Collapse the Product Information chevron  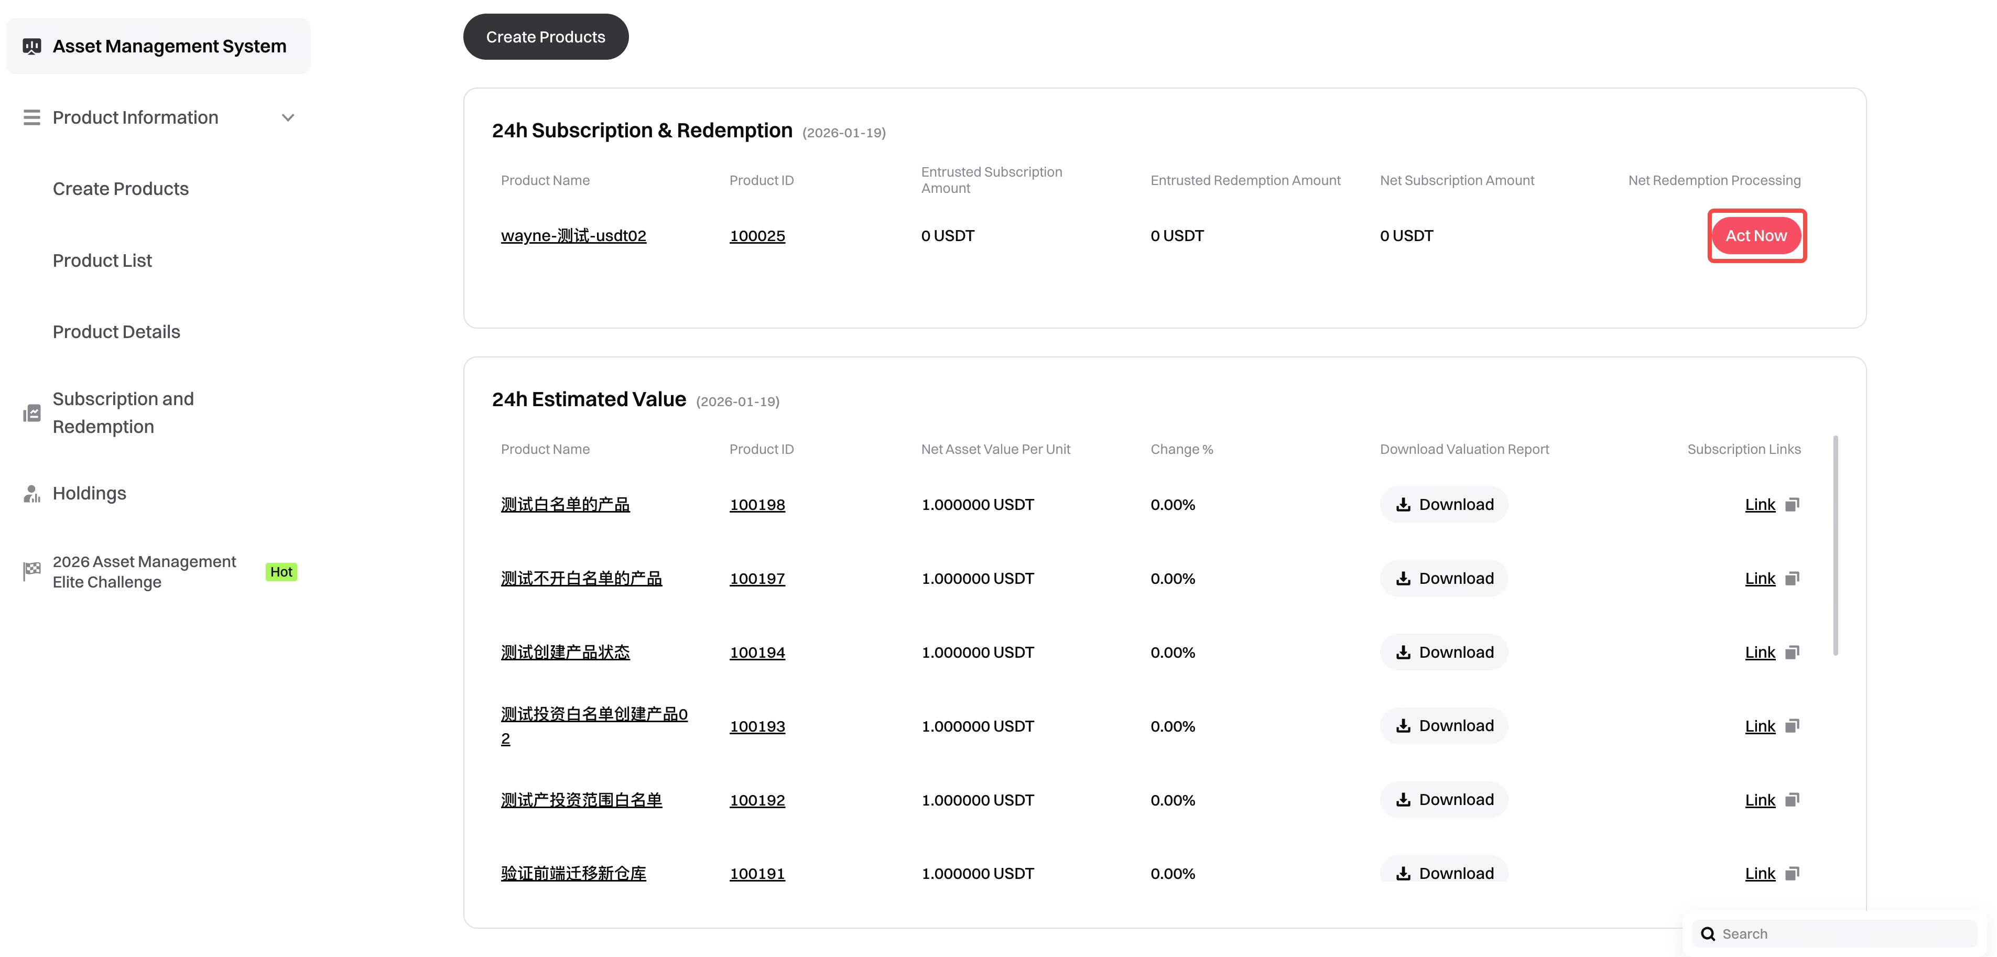[288, 118]
